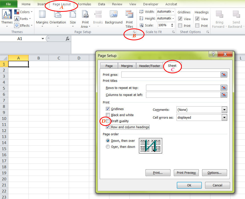This screenshot has height=199, width=245.
Task: Click the Print Preview button
Action: click(x=186, y=173)
